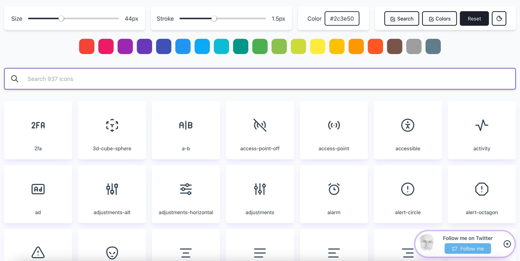The image size is (520, 261).
Task: Select the justified lines icon
Action: pyautogui.click(x=260, y=253)
